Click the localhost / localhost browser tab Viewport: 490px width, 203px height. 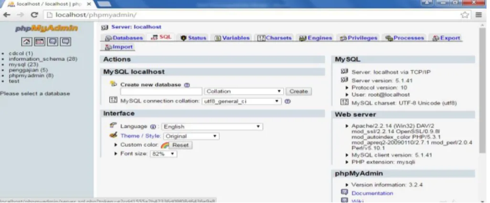[48, 4]
